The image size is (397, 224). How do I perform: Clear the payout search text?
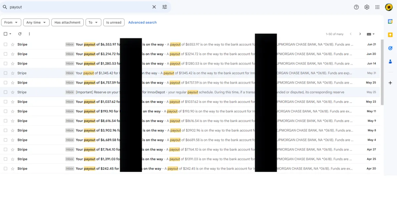(154, 7)
